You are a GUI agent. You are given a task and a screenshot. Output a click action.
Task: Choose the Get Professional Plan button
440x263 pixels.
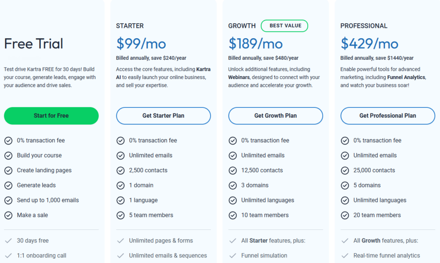click(388, 116)
